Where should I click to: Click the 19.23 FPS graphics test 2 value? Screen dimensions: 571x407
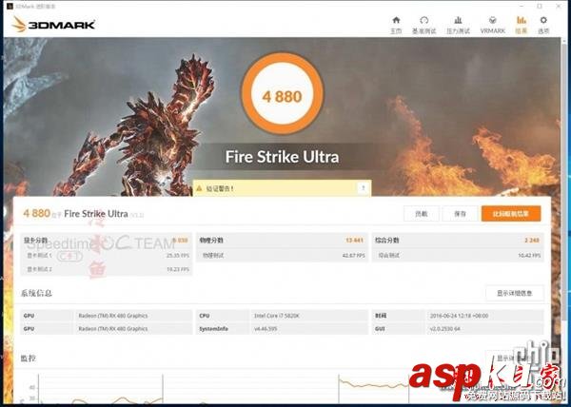coord(178,269)
